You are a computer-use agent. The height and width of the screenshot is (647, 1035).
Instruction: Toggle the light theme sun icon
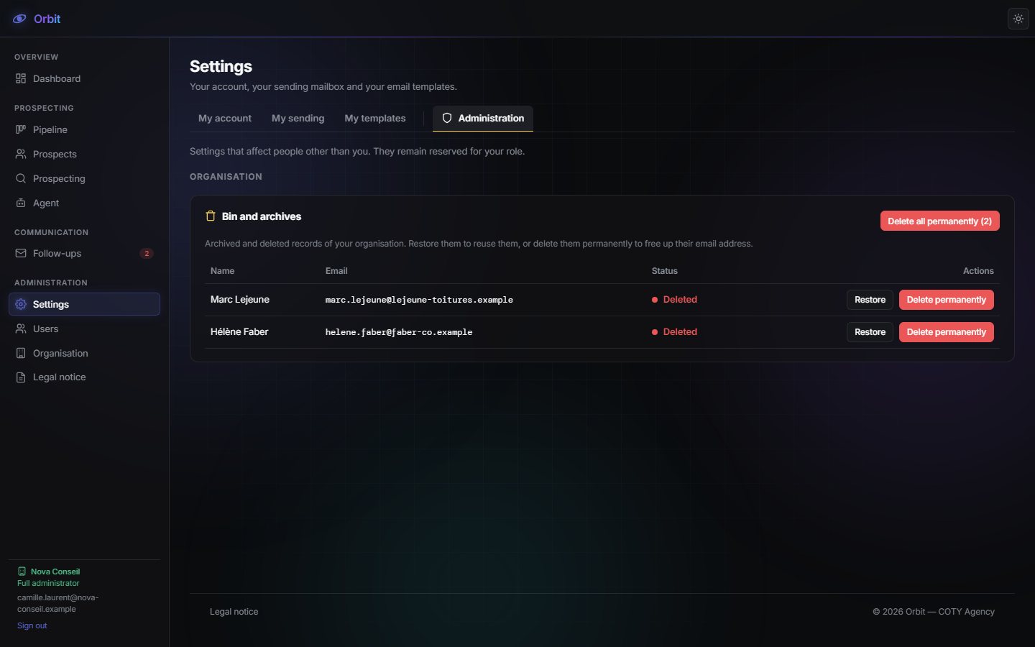point(1018,19)
